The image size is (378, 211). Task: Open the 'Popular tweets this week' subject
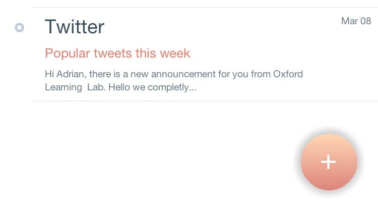[117, 52]
